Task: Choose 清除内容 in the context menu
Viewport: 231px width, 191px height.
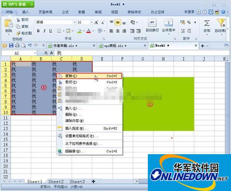Action: coord(89,121)
